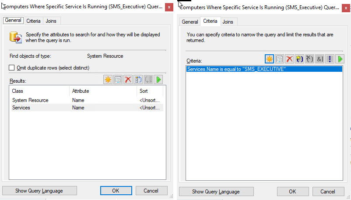The height and width of the screenshot is (200, 351).
Task: Run query using green arrow above Results
Action: [158, 80]
